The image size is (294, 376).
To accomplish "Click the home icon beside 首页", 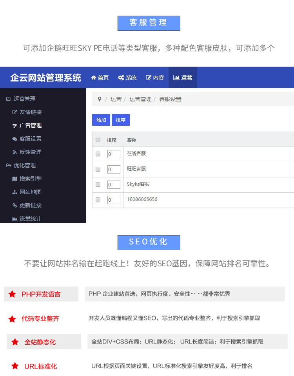I will [x=93, y=78].
